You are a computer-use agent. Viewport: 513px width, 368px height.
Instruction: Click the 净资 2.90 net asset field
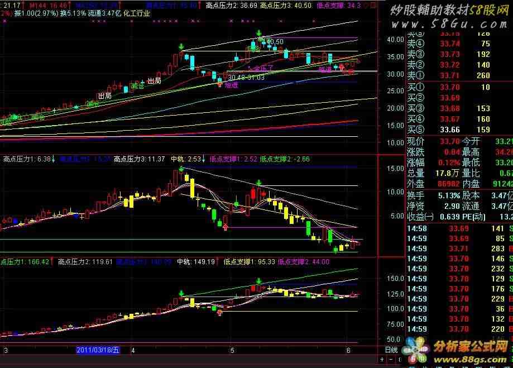coord(434,206)
